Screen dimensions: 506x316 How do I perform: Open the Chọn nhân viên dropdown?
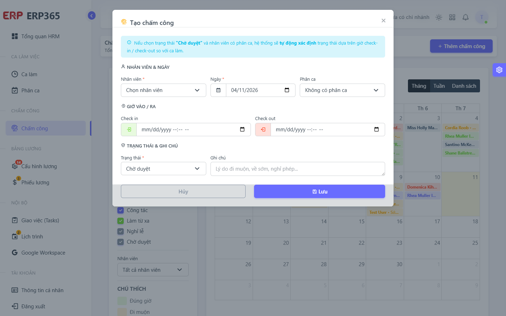tap(163, 90)
